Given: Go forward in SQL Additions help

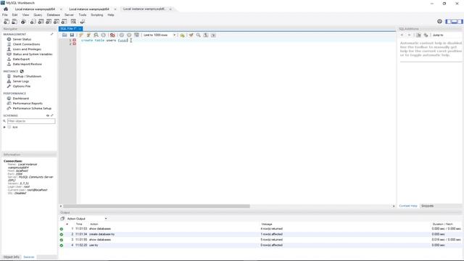Looking at the screenshot, I should [x=409, y=35].
